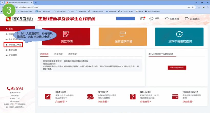This screenshot has width=210, height=113.
Task: Click 退出登录 to log out
Action: point(192,19)
